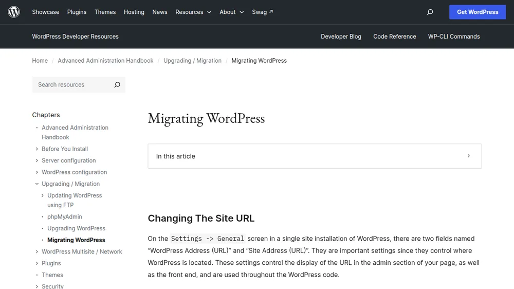Open Plugins in the top navigation

77,12
